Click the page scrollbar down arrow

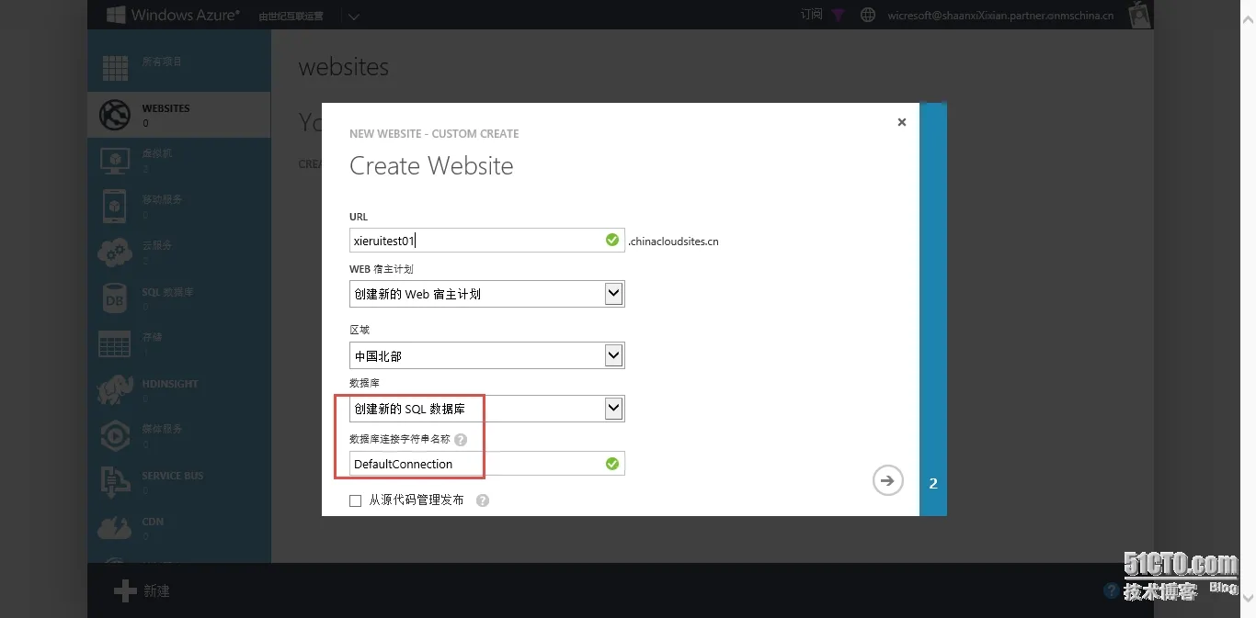pos(1249,597)
